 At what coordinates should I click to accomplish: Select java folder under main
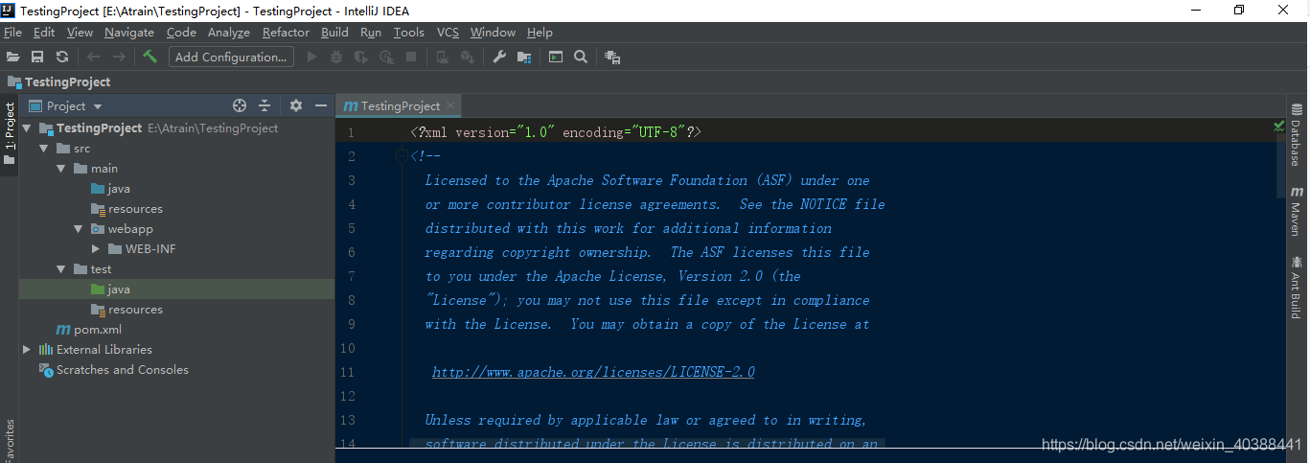[110, 189]
